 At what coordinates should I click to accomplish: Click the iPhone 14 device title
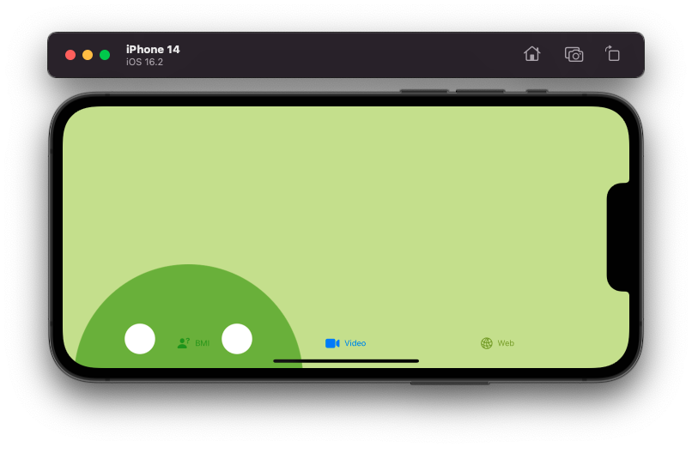pos(153,49)
